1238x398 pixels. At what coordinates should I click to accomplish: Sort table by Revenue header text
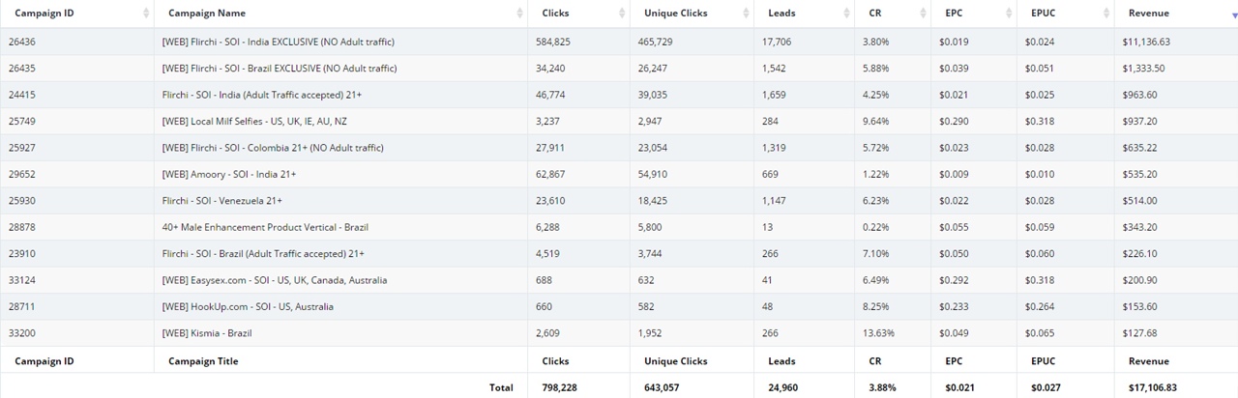pyautogui.click(x=1148, y=14)
